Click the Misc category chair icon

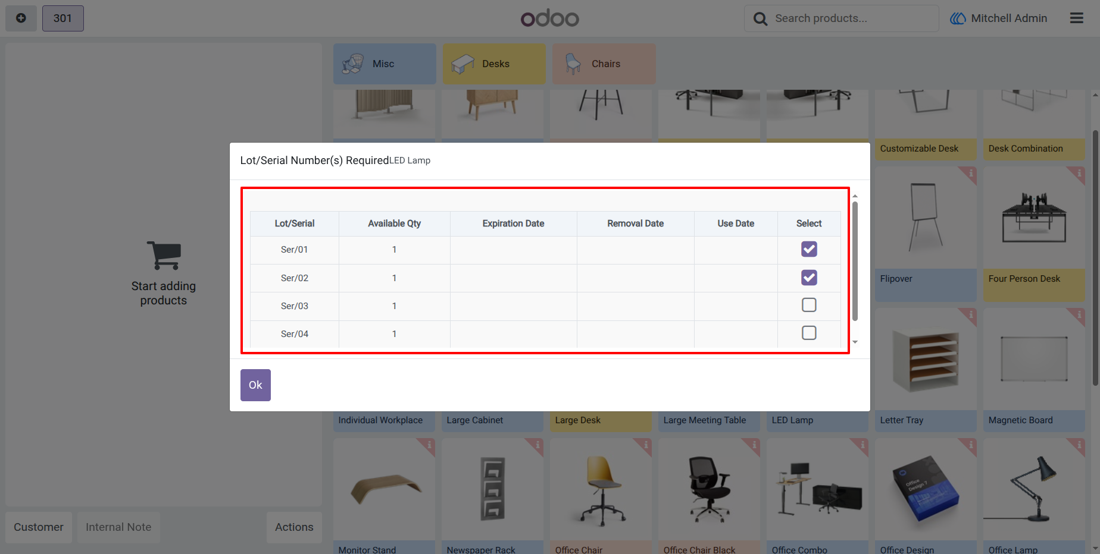(x=353, y=64)
